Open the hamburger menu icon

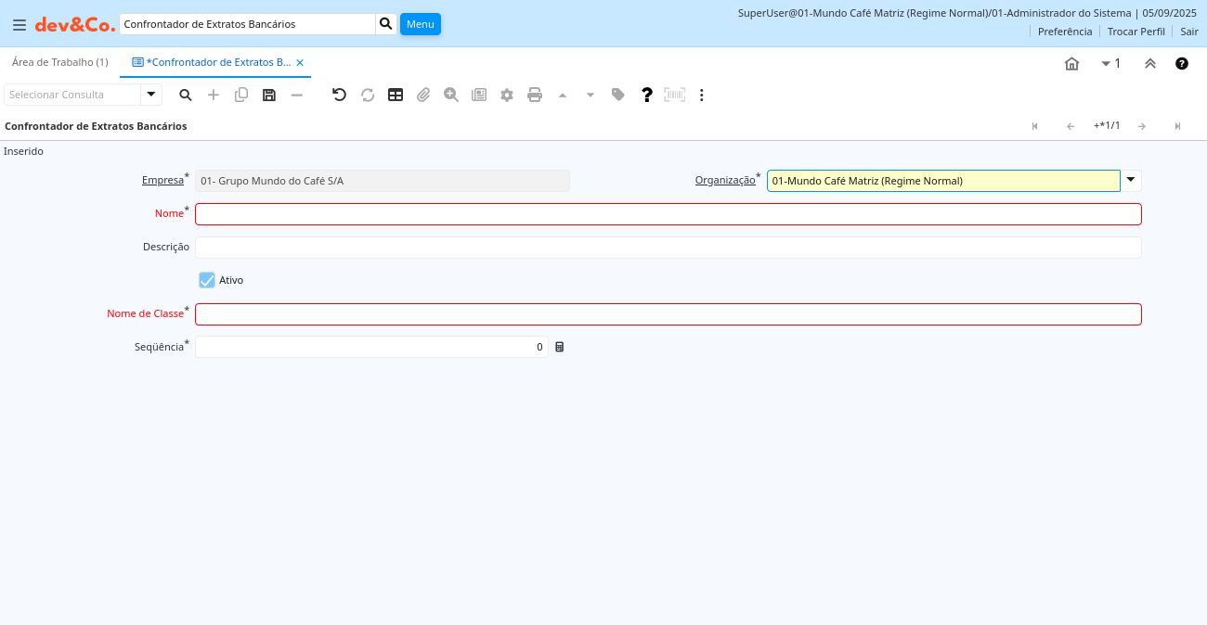pyautogui.click(x=19, y=25)
